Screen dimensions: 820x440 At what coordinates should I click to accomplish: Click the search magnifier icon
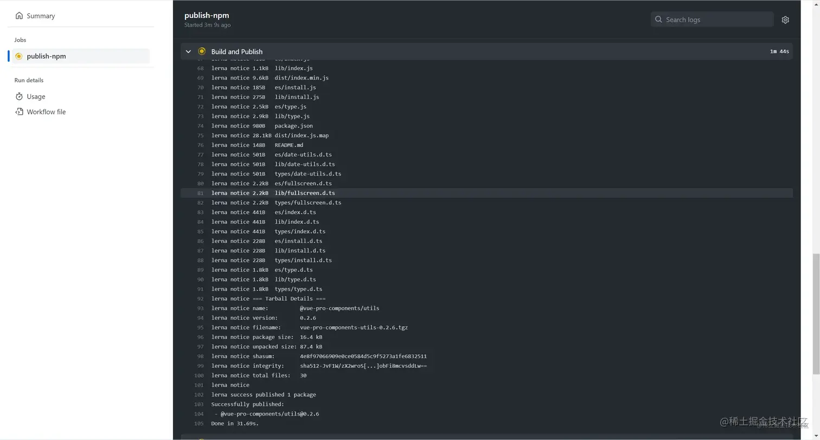coord(658,20)
